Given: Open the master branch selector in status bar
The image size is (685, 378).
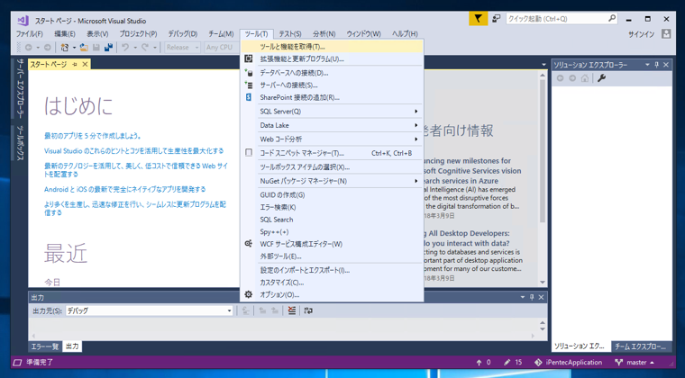Looking at the screenshot, I should [x=635, y=363].
